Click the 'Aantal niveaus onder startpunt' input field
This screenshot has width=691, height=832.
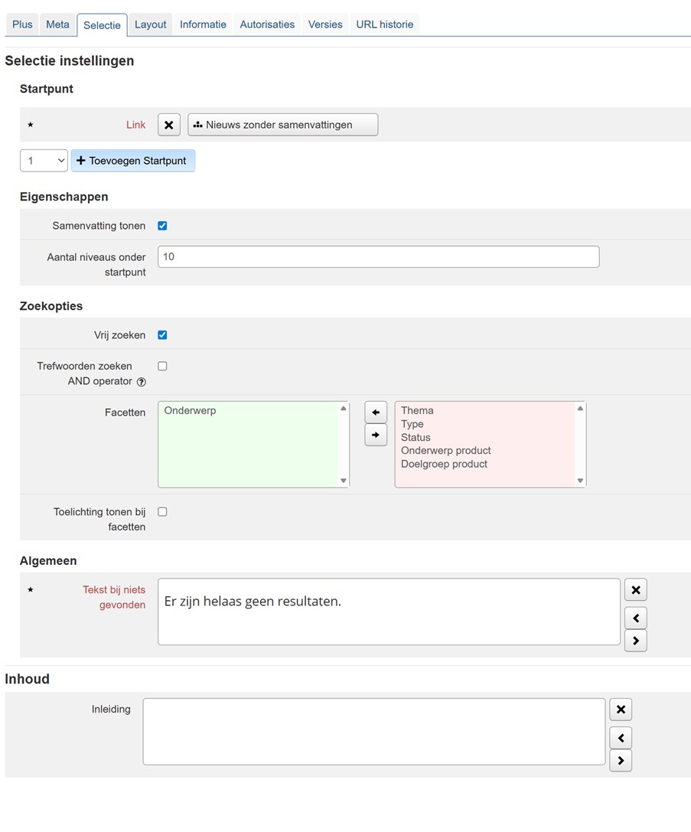[x=378, y=257]
